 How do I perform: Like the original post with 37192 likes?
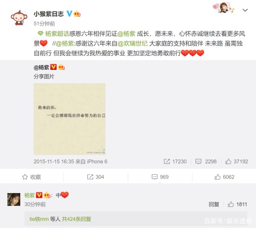coord(236,162)
